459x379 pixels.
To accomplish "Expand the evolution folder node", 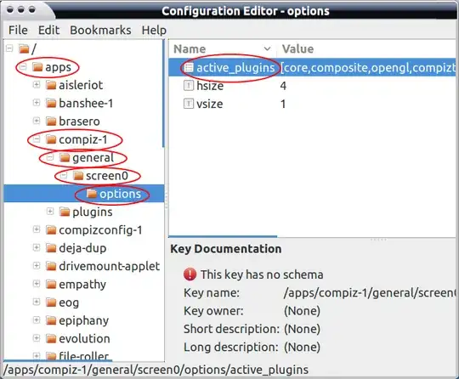I will coord(37,338).
